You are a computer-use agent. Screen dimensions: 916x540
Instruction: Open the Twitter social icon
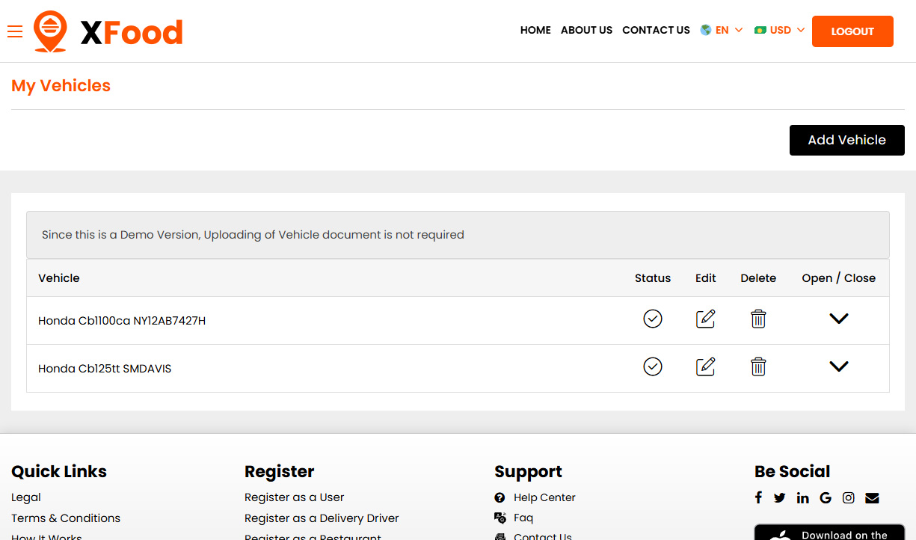(780, 498)
